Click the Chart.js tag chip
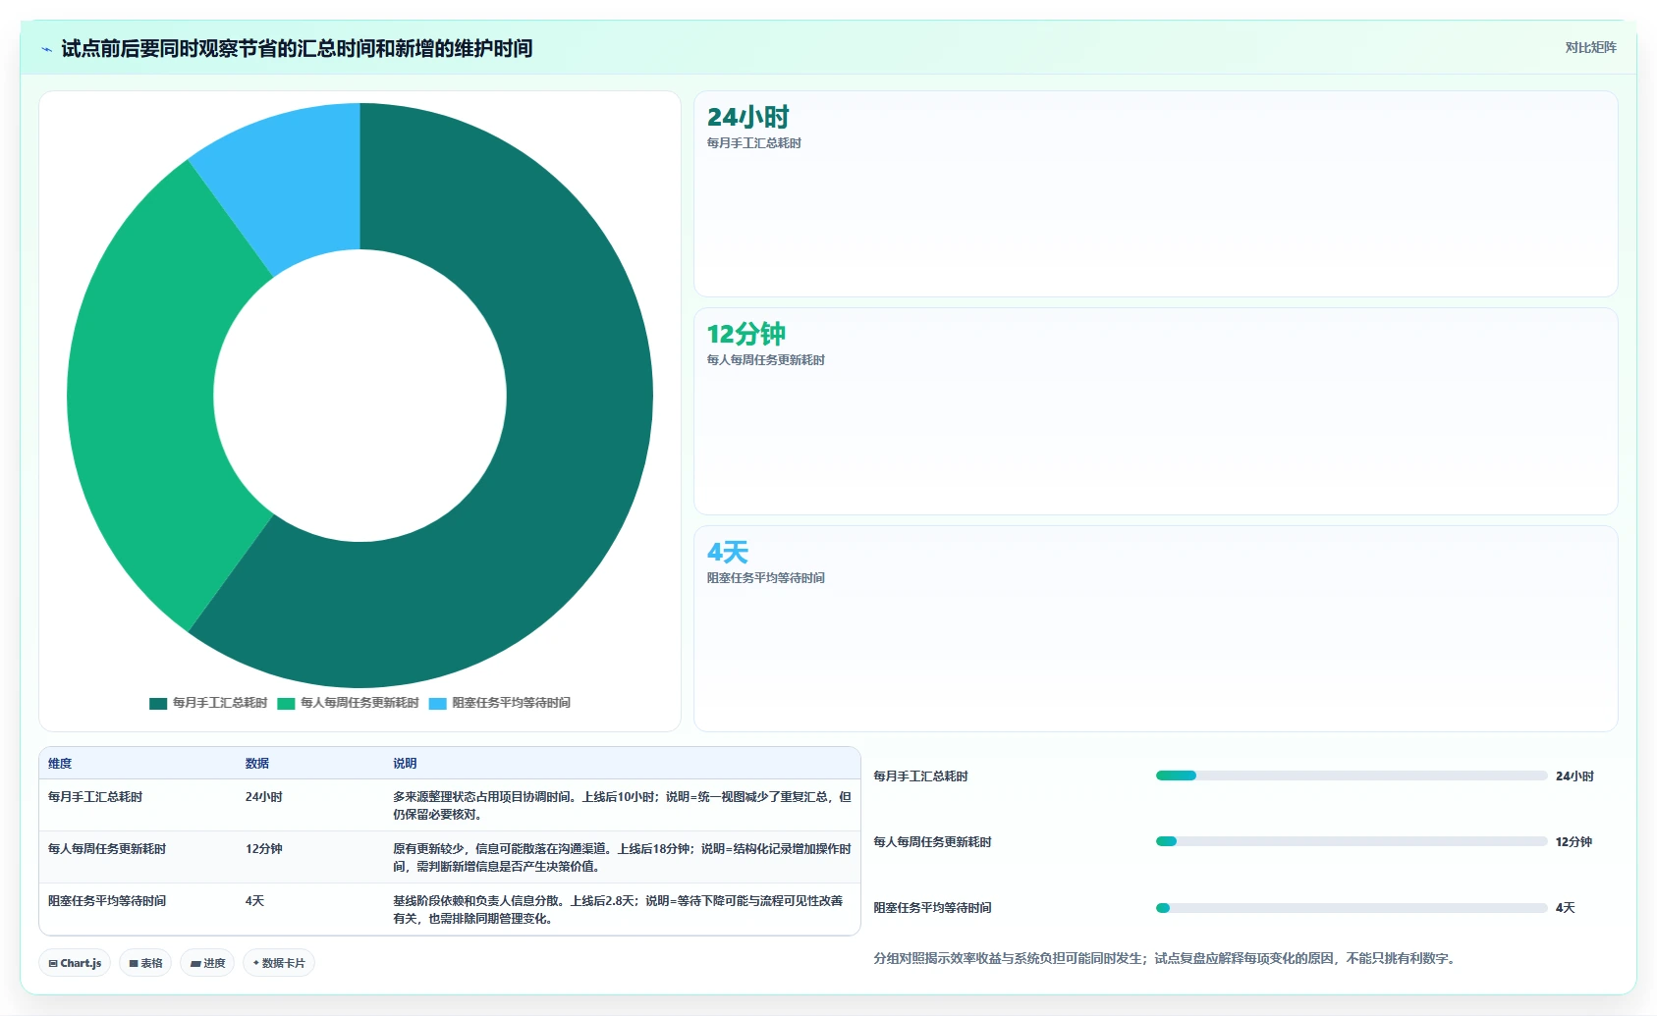Screen dimensions: 1657x1016 click(75, 963)
